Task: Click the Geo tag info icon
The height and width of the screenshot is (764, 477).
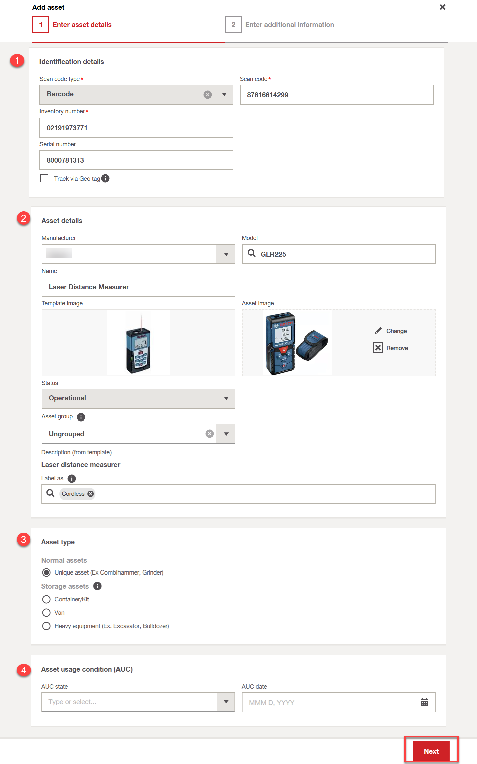Action: pyautogui.click(x=105, y=178)
